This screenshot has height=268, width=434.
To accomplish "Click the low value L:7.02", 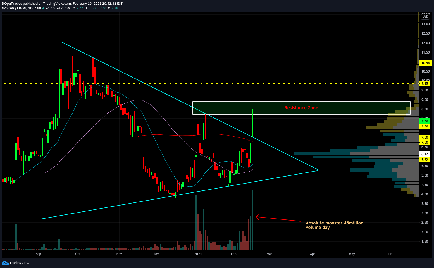I will pos(102,8).
